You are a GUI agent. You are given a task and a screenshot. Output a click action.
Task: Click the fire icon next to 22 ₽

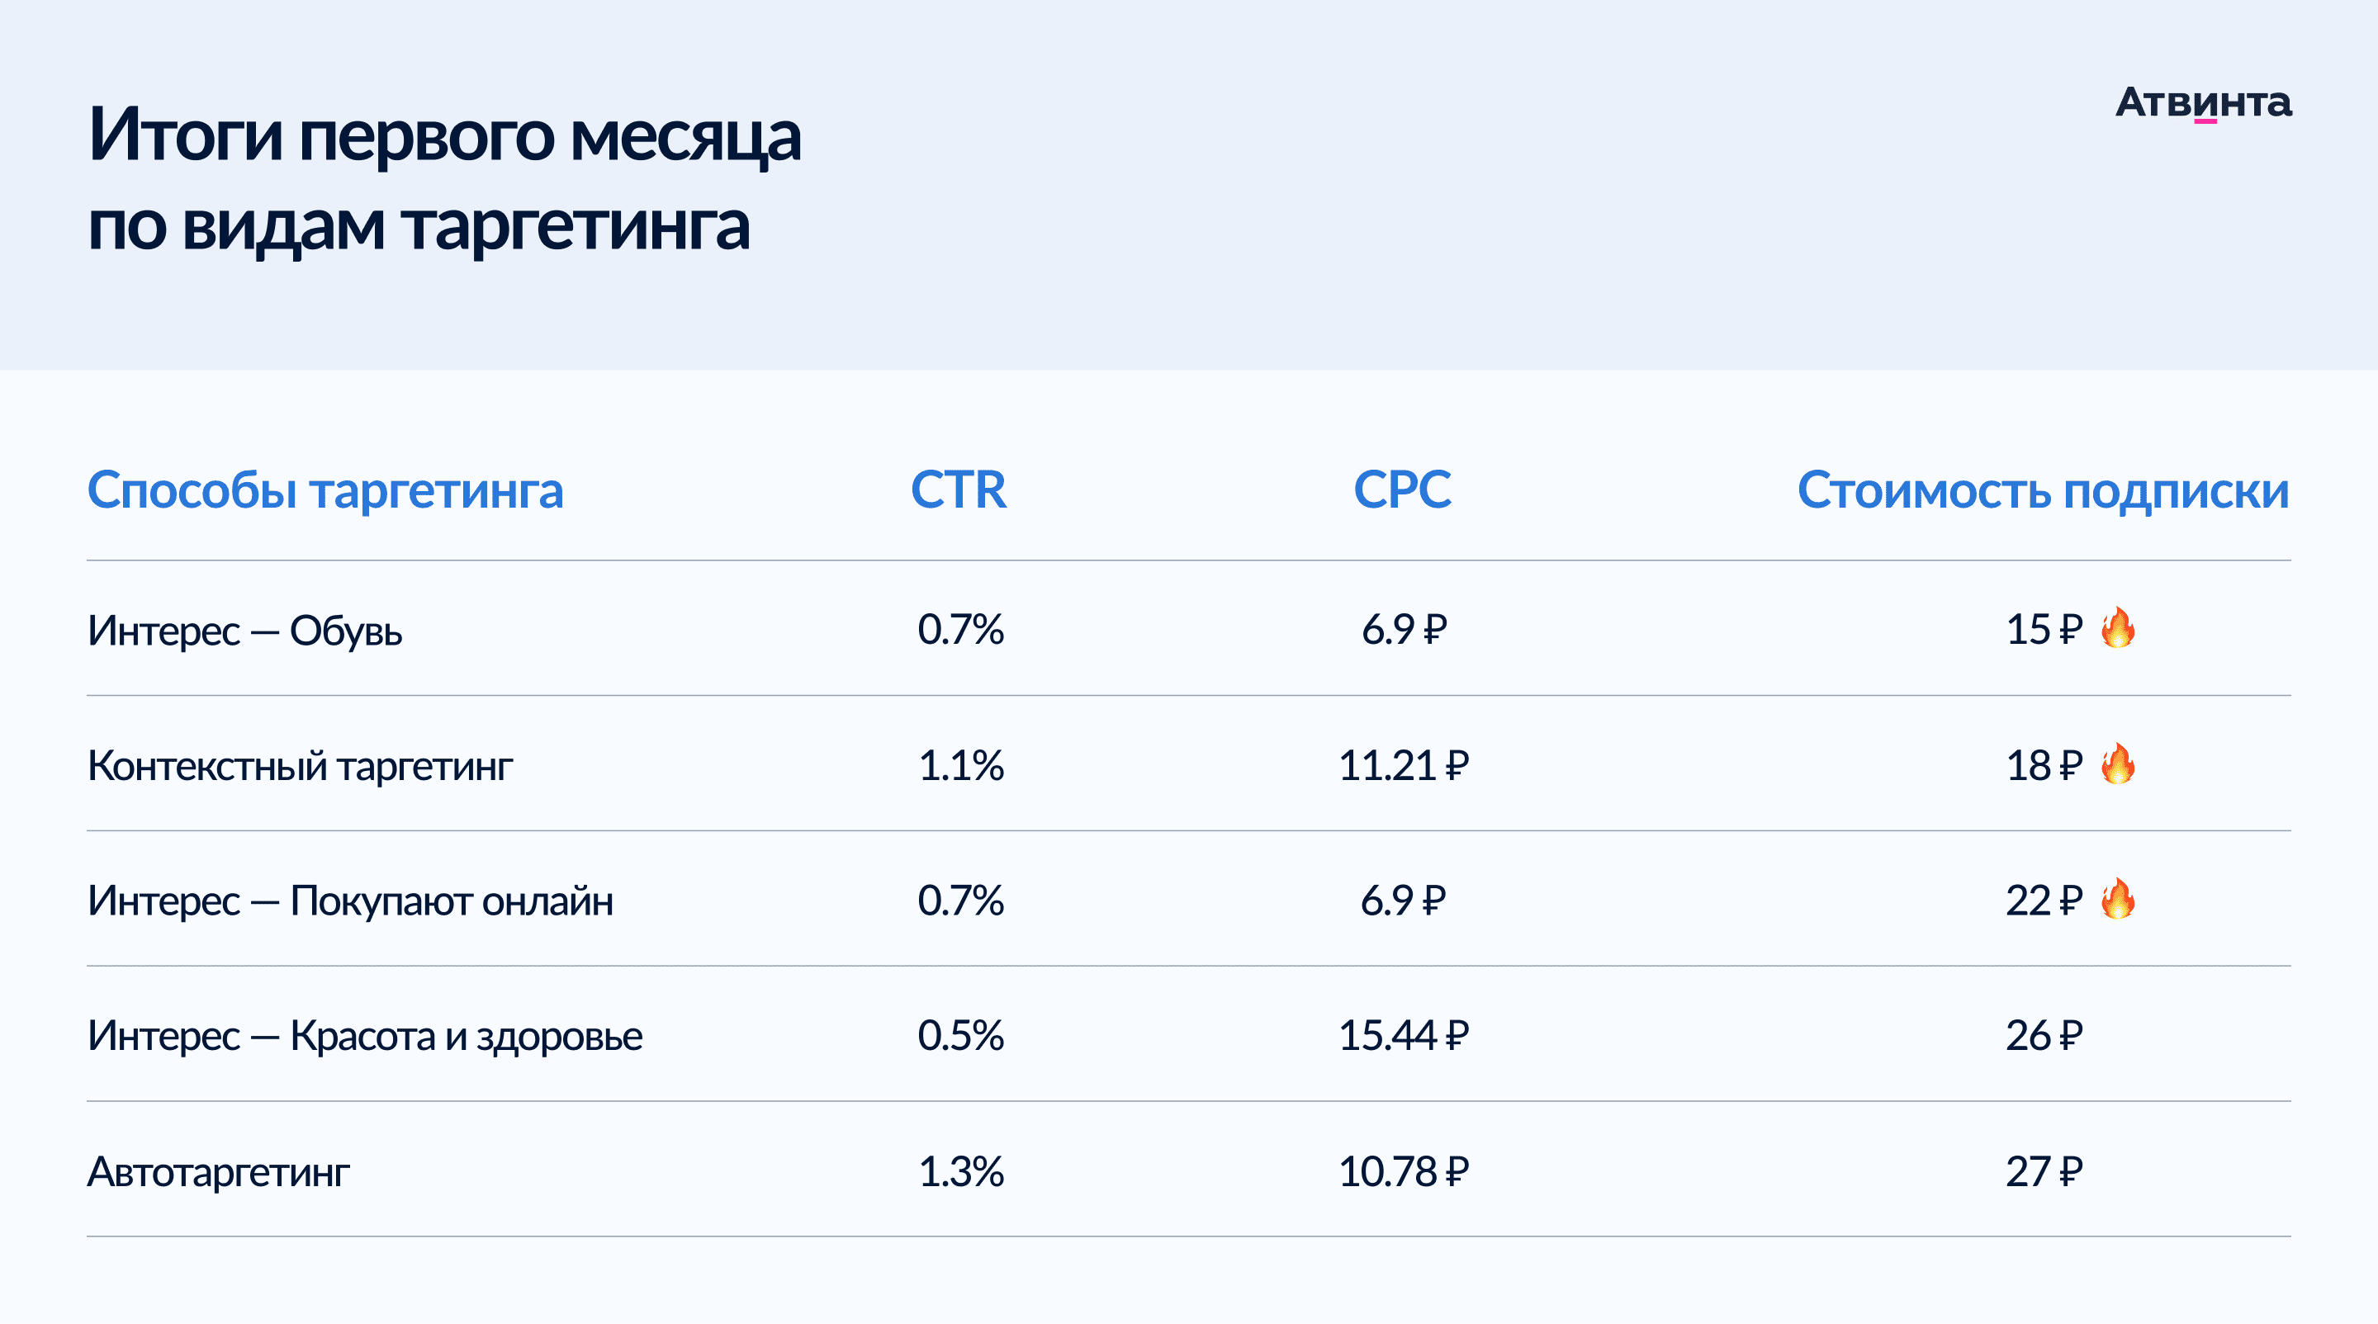(x=2118, y=899)
